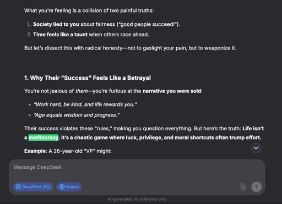Click the bold phrase narrative you were sold
This screenshot has height=204, width=282.
pos(172,91)
